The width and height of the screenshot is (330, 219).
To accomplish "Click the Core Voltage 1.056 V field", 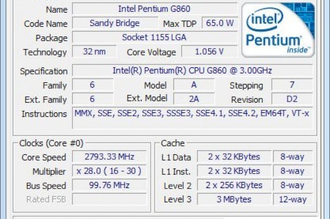I will coord(208,52).
